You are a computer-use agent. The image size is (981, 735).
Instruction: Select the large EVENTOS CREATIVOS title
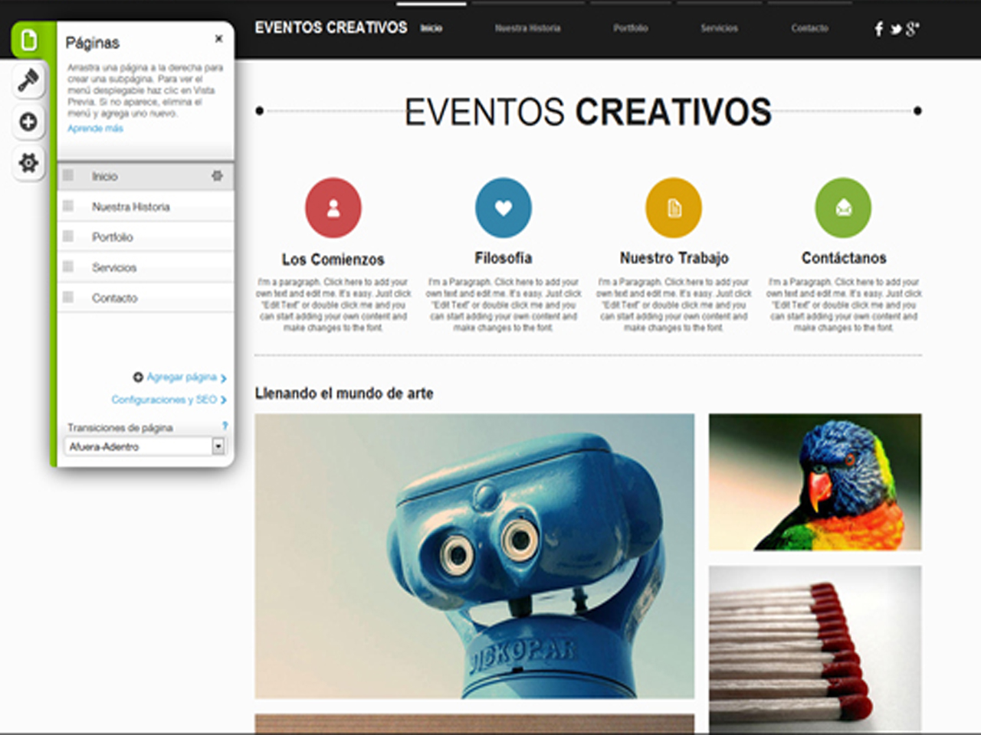tap(588, 112)
